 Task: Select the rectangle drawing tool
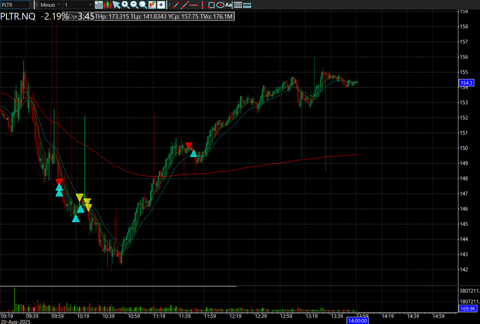pyautogui.click(x=212, y=5)
